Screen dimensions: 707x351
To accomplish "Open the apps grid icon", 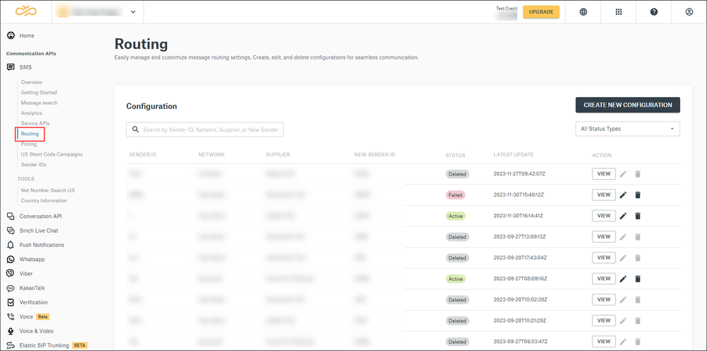I will point(619,12).
